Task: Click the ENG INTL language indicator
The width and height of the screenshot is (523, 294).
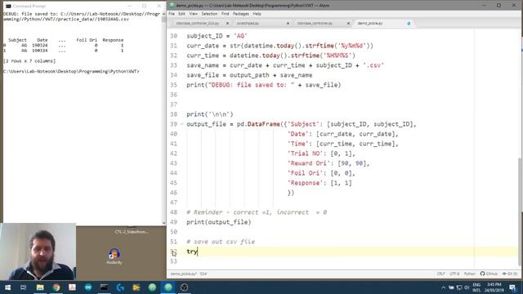Action: (476, 287)
